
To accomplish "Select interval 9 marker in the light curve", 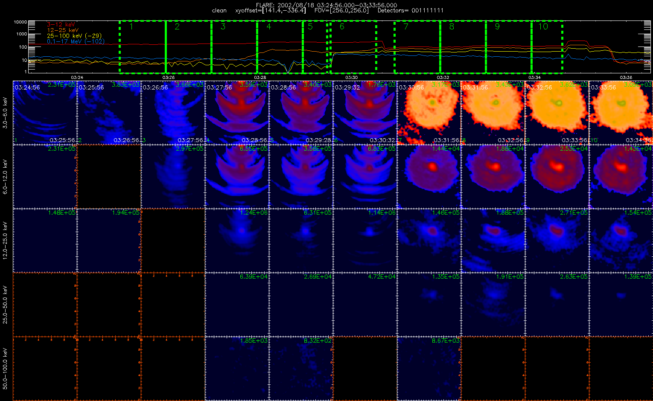I will pos(497,26).
